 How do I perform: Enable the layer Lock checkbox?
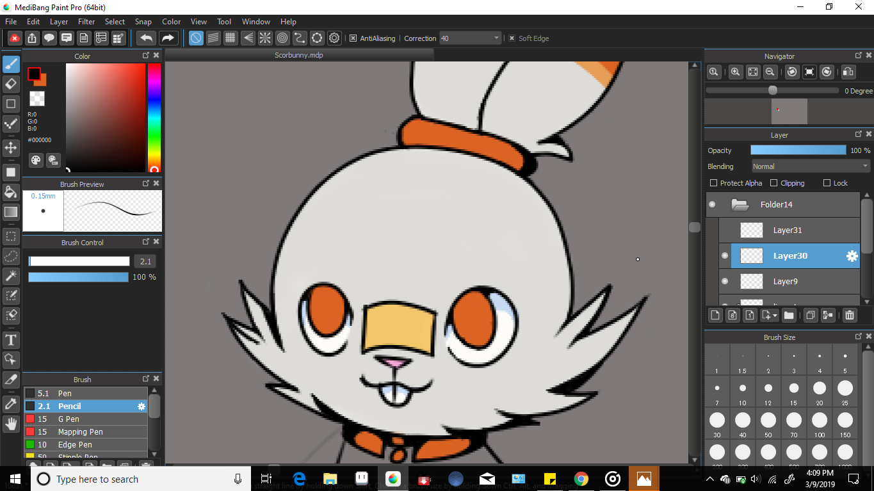coord(827,183)
